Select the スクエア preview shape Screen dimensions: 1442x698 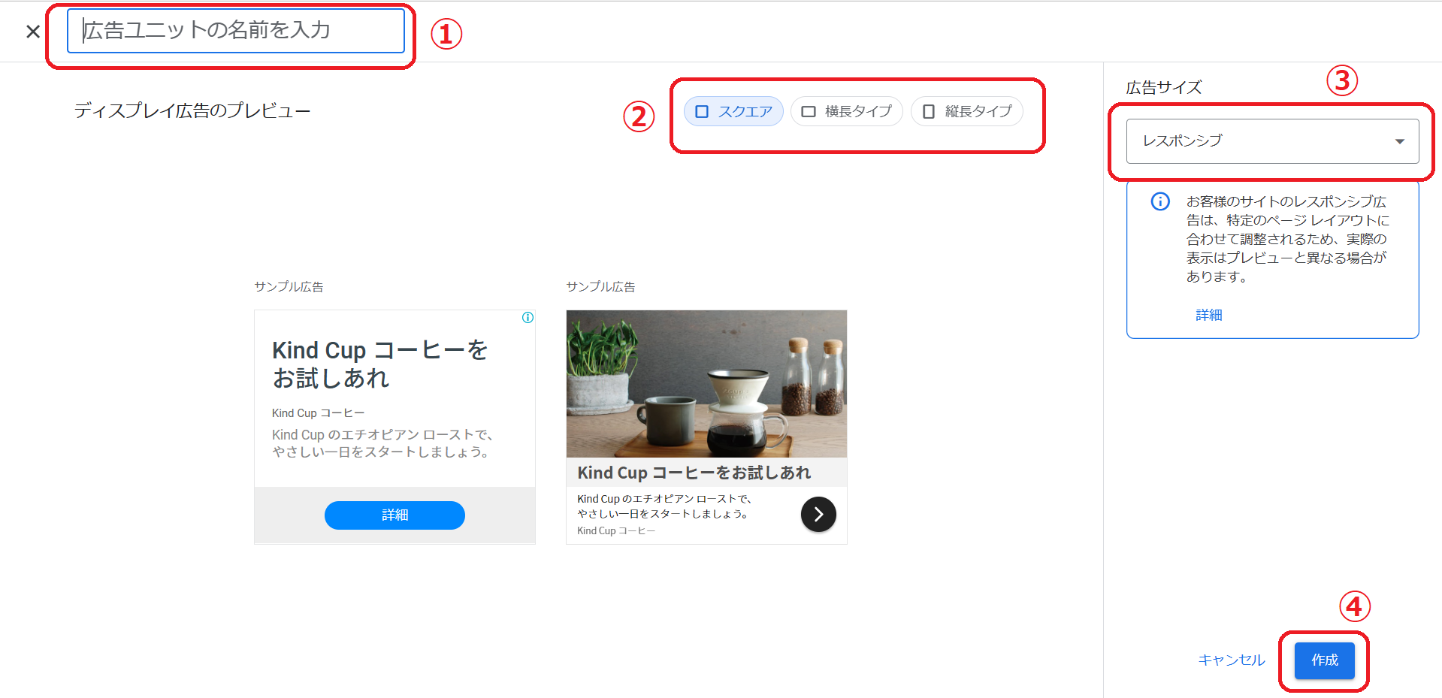tap(733, 111)
